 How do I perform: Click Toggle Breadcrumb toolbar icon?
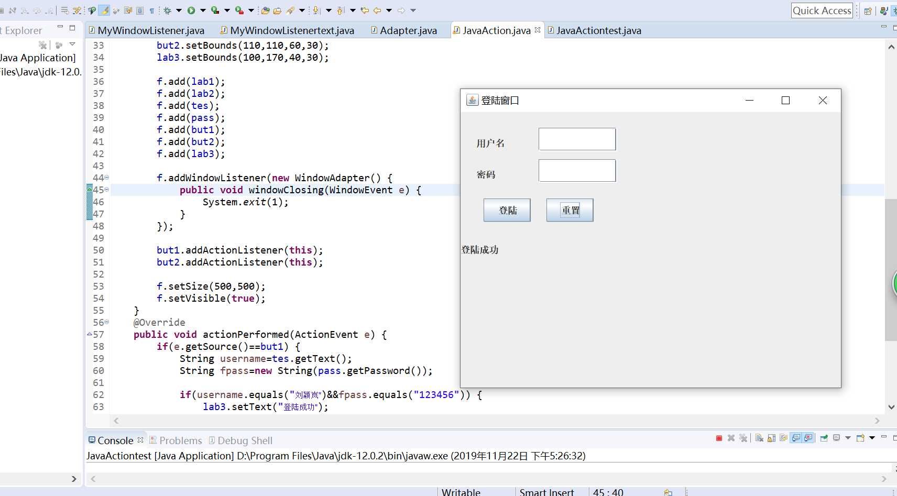point(92,10)
